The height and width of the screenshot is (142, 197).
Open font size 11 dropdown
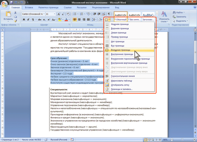(55, 14)
